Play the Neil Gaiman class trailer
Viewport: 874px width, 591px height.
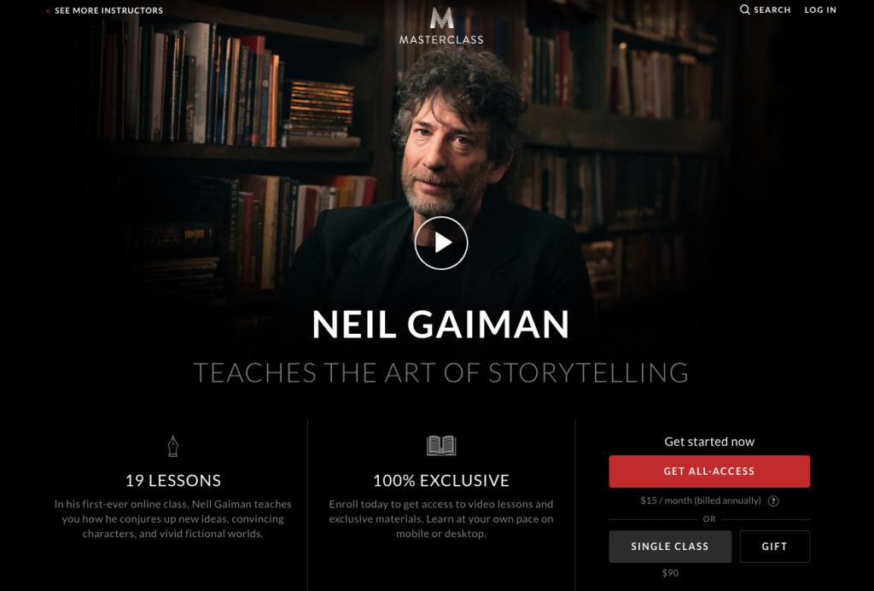pyautogui.click(x=441, y=243)
